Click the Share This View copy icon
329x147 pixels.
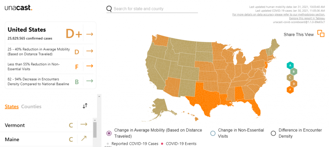tap(321, 34)
